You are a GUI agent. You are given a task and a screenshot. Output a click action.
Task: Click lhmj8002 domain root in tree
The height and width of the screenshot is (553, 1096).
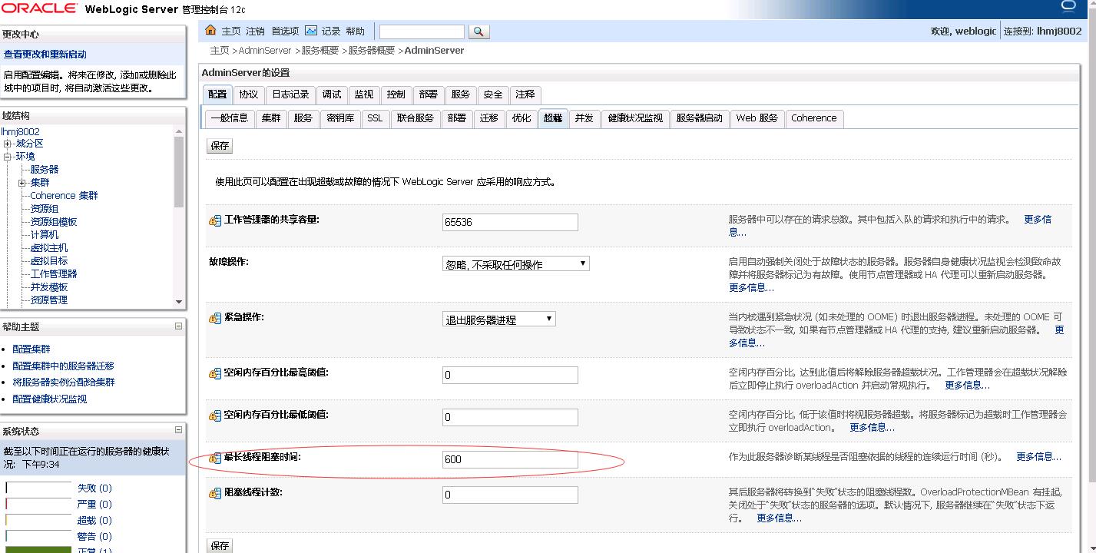[x=20, y=131]
